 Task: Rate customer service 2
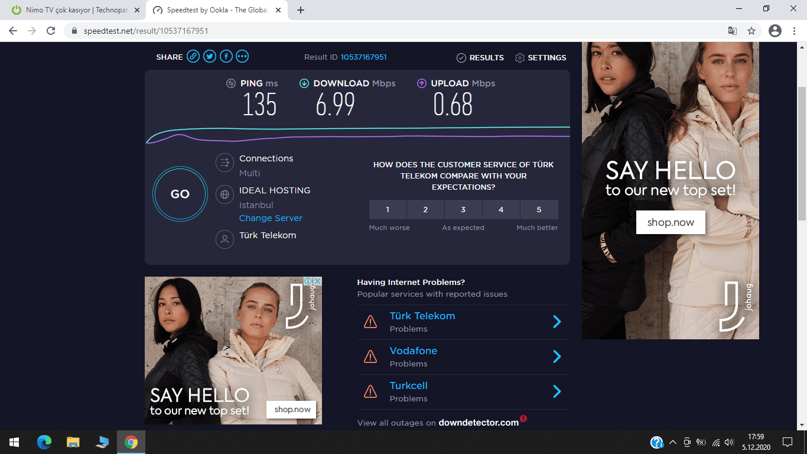425,210
